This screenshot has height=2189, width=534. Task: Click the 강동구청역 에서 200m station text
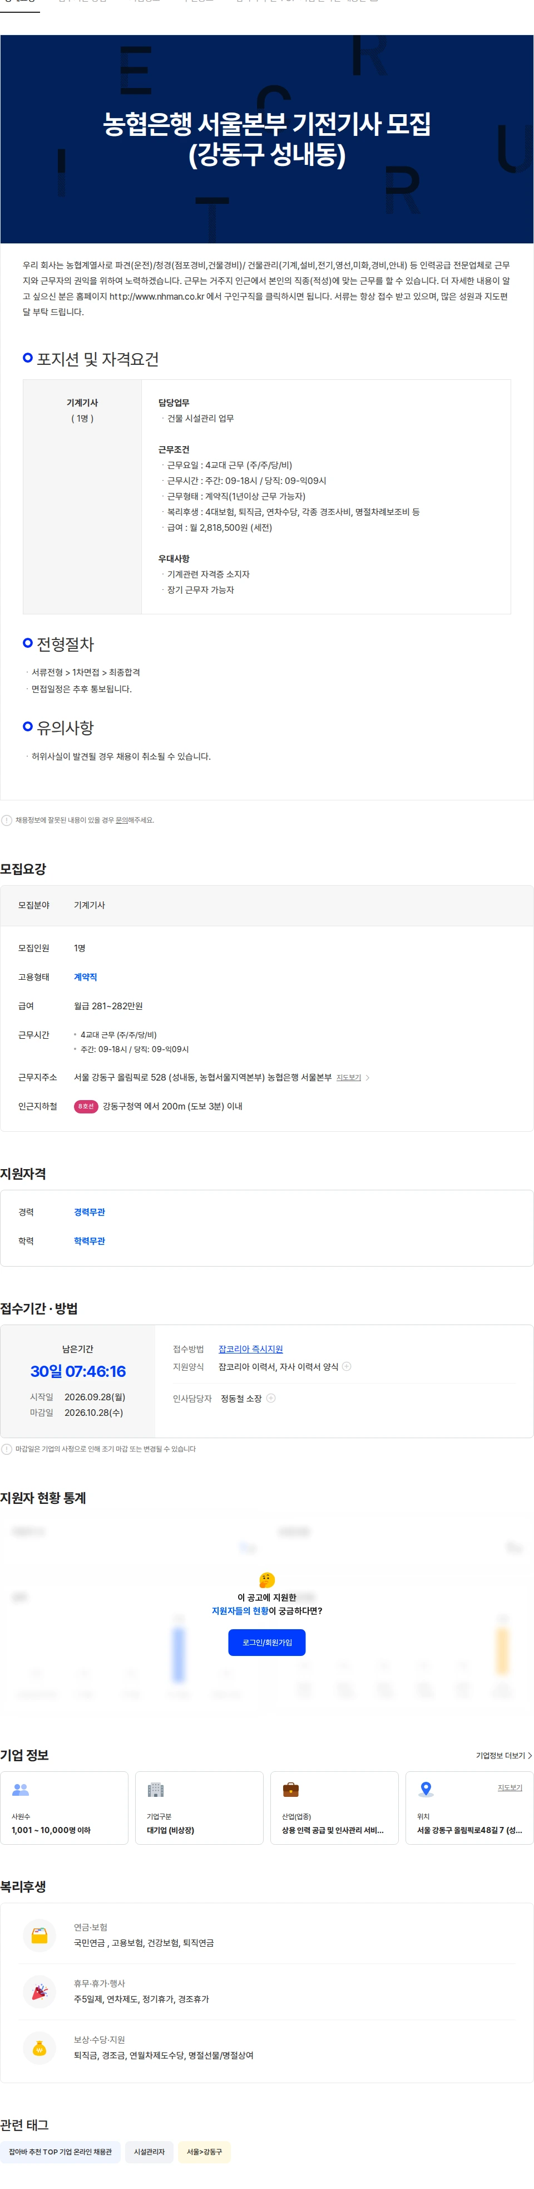[x=172, y=1106]
